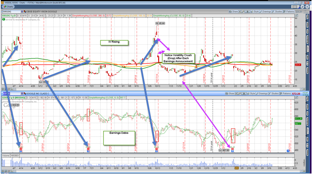Image resolution: width=312 pixels, height=174 pixels.
Task: Click the Lo: 487.56 price bubble
Action: 224,150
